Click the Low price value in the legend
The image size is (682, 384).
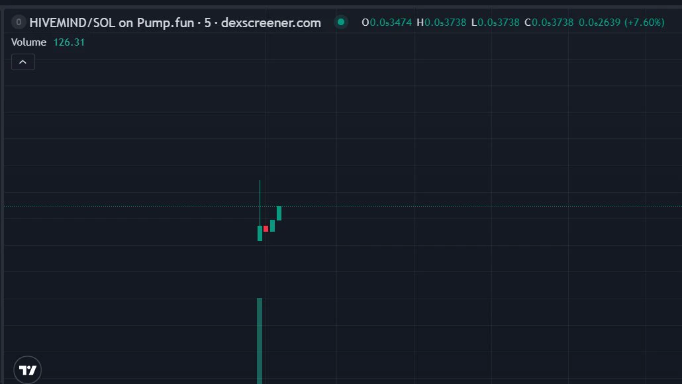[x=499, y=22]
